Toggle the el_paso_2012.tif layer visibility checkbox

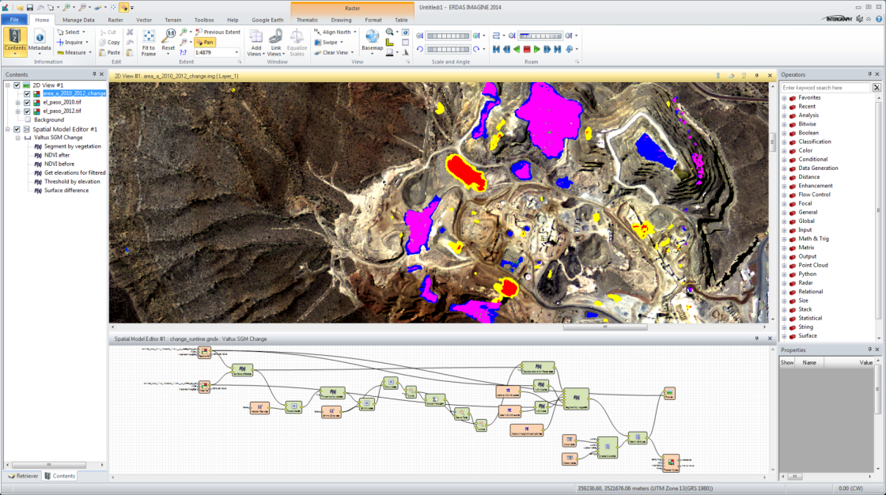click(27, 111)
